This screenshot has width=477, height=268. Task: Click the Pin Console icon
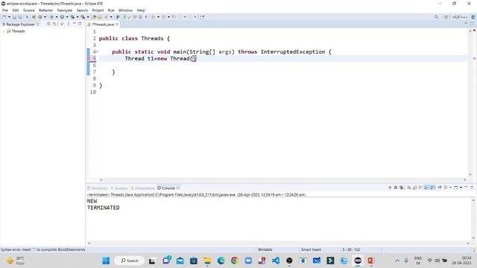[x=440, y=188]
